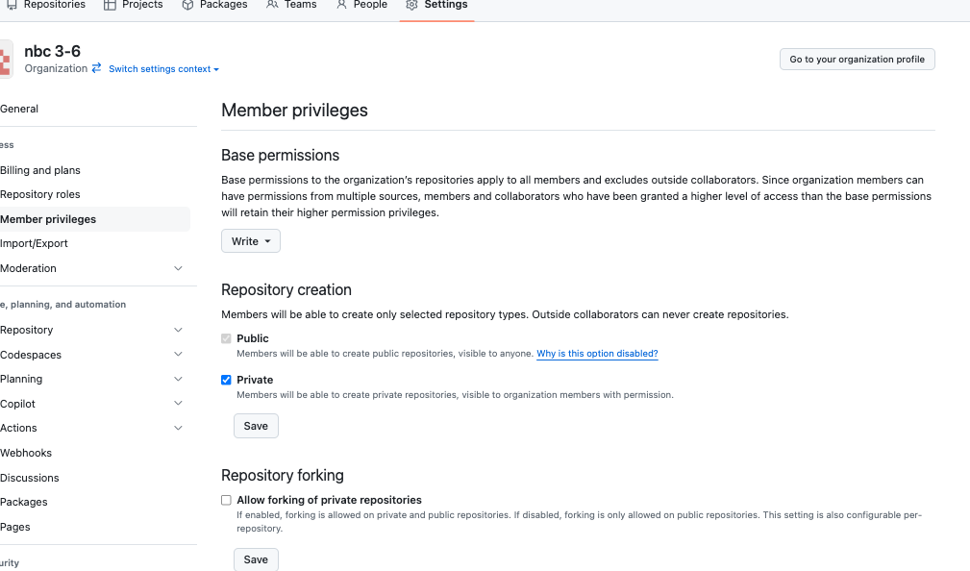Screen dimensions: 970x571
Task: Enable Allow forking of private repositories
Action: (227, 500)
